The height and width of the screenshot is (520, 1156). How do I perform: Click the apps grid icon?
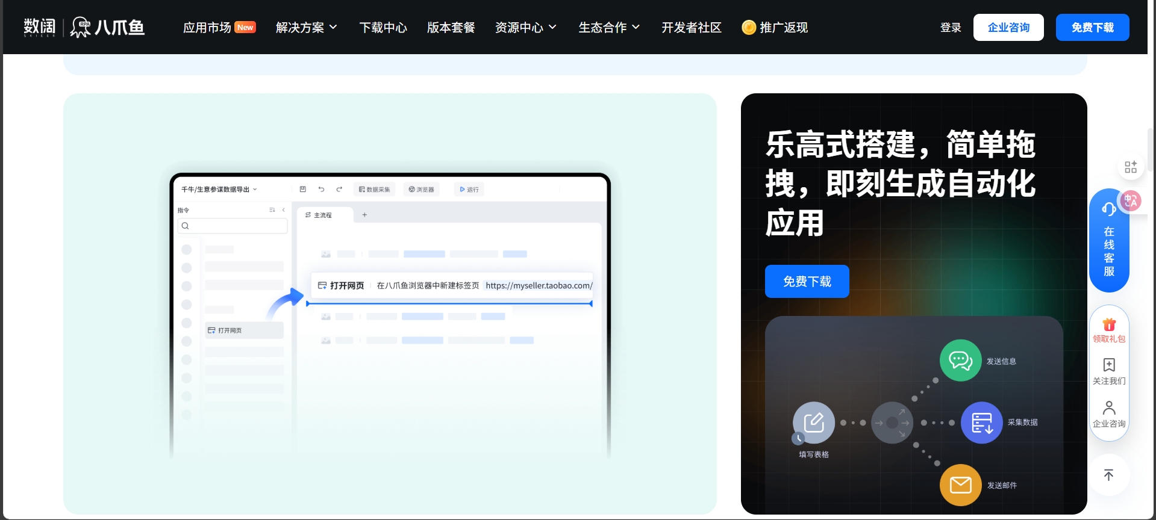[1131, 167]
